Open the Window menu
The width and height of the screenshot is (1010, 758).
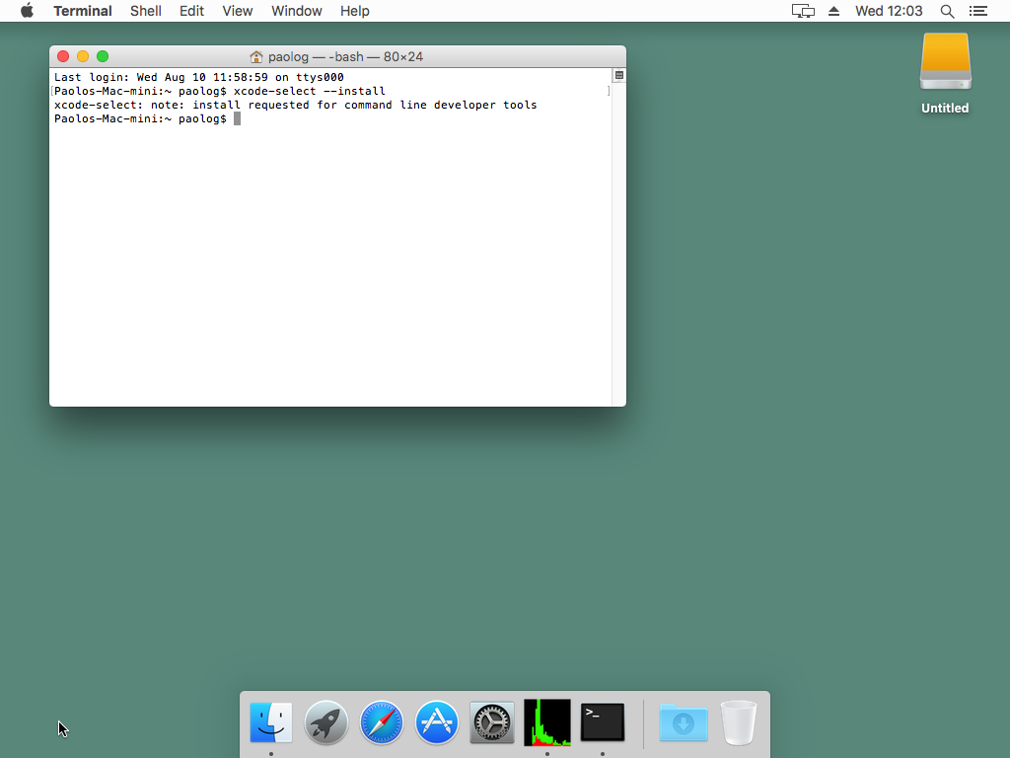click(296, 11)
